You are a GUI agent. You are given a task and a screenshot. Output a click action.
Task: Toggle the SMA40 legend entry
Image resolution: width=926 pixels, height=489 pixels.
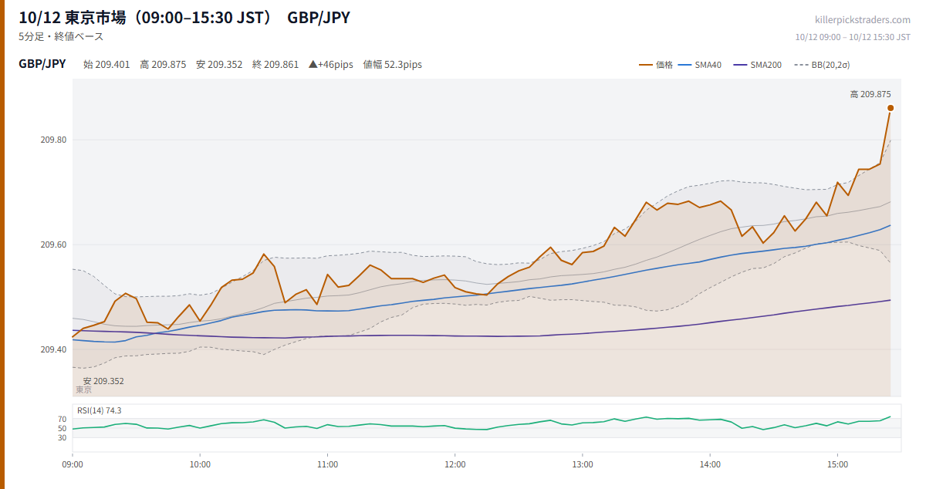click(699, 65)
